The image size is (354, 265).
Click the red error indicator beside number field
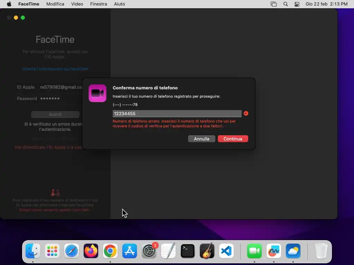click(x=246, y=113)
